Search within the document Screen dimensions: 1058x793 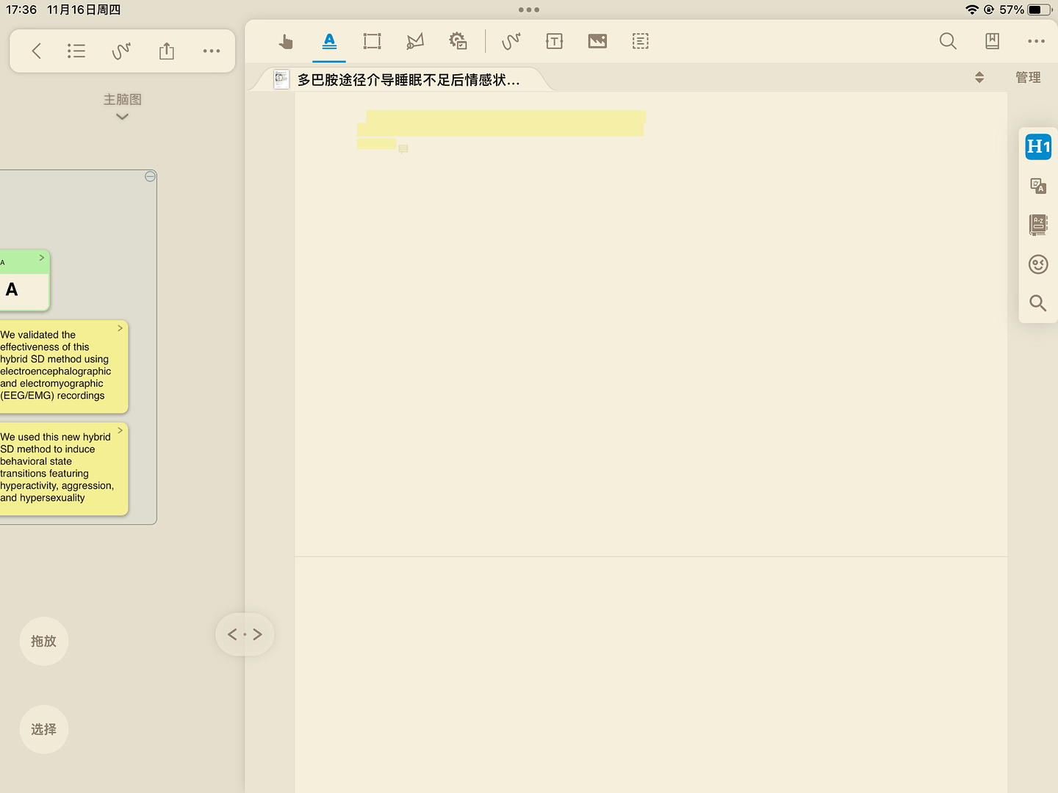(x=949, y=41)
